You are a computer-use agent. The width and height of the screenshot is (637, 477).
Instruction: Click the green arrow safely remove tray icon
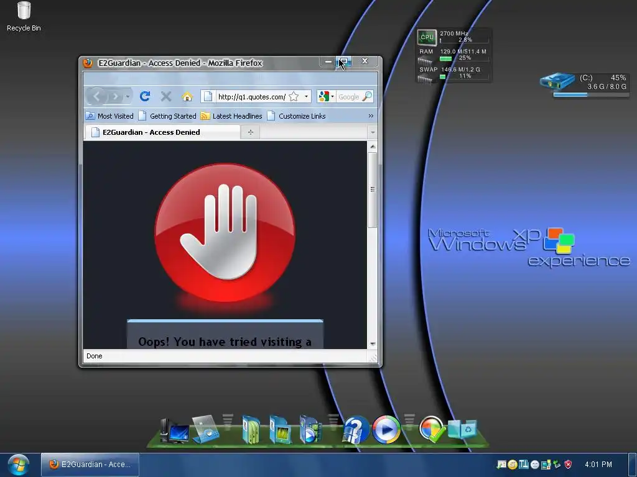[557, 465]
